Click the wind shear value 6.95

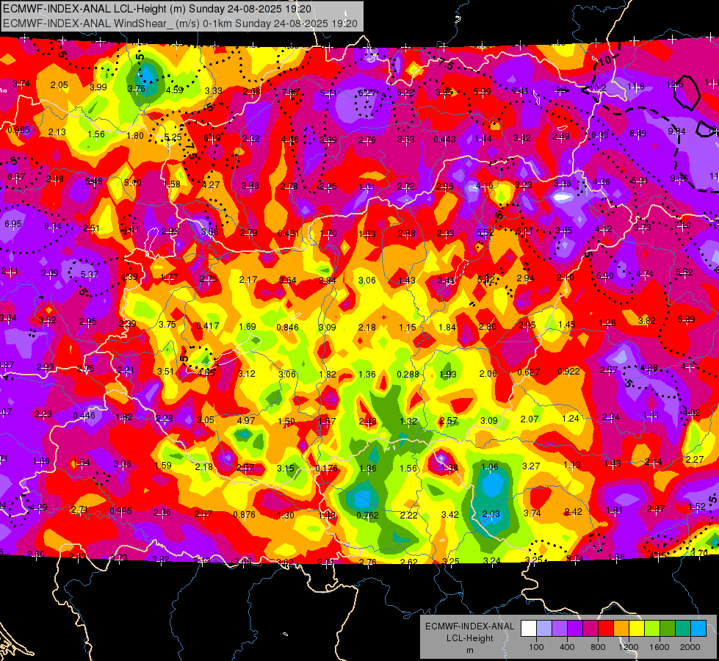[12, 224]
